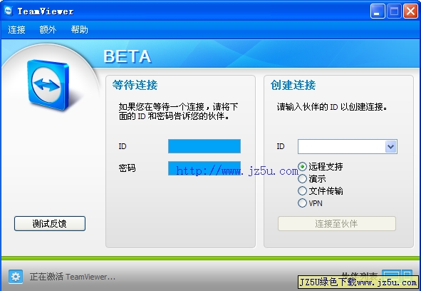Open the 额外 menu
Viewport: 421px width, 291px height.
(x=48, y=29)
